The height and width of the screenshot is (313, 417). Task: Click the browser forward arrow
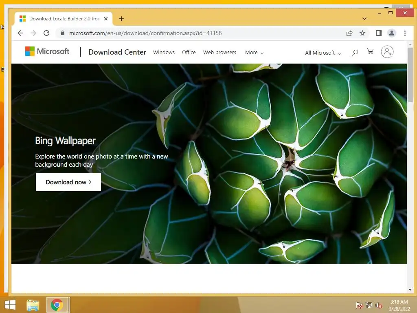[x=33, y=33]
